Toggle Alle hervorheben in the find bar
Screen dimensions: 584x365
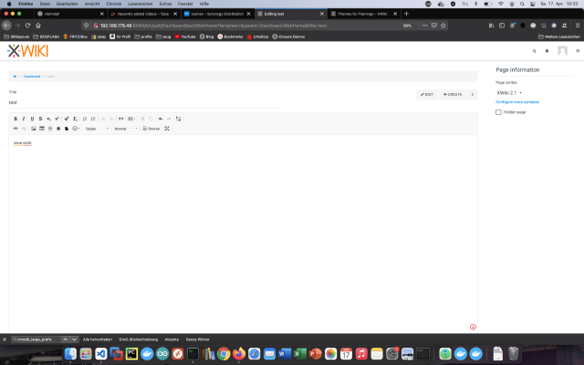(98, 339)
